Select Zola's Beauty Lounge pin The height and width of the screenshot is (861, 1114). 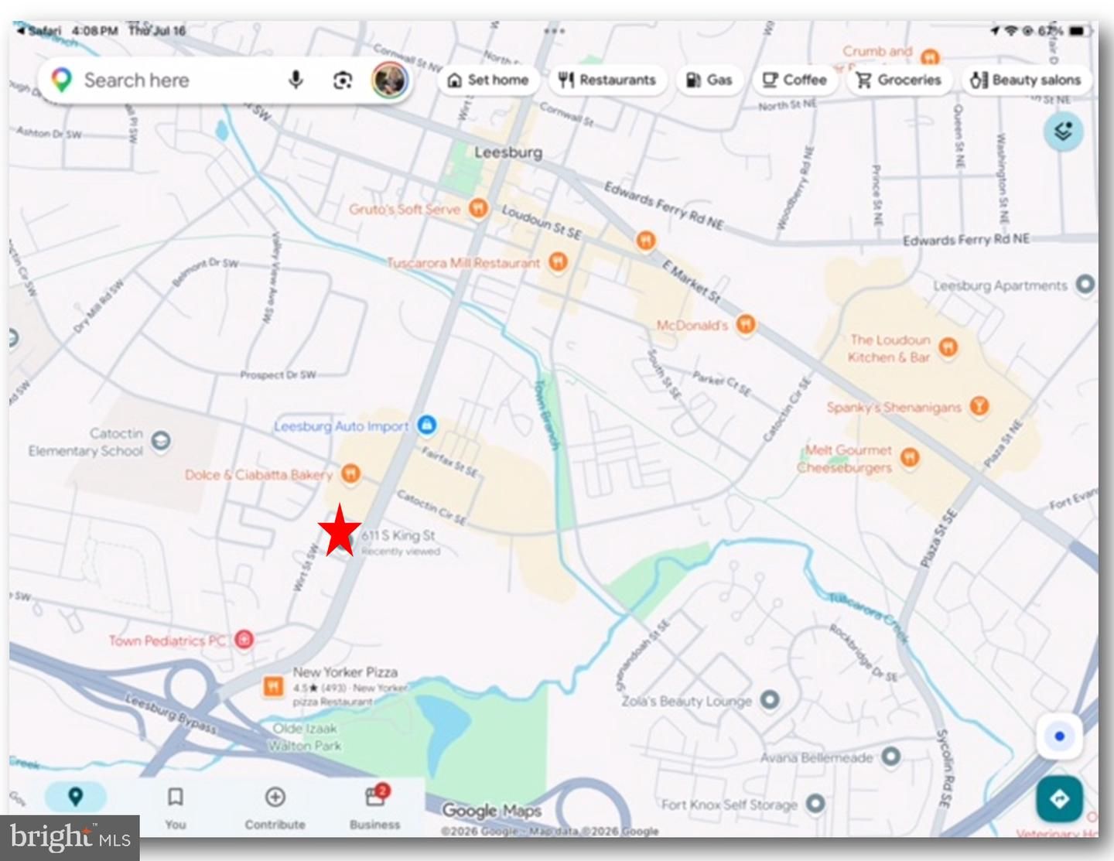[770, 700]
